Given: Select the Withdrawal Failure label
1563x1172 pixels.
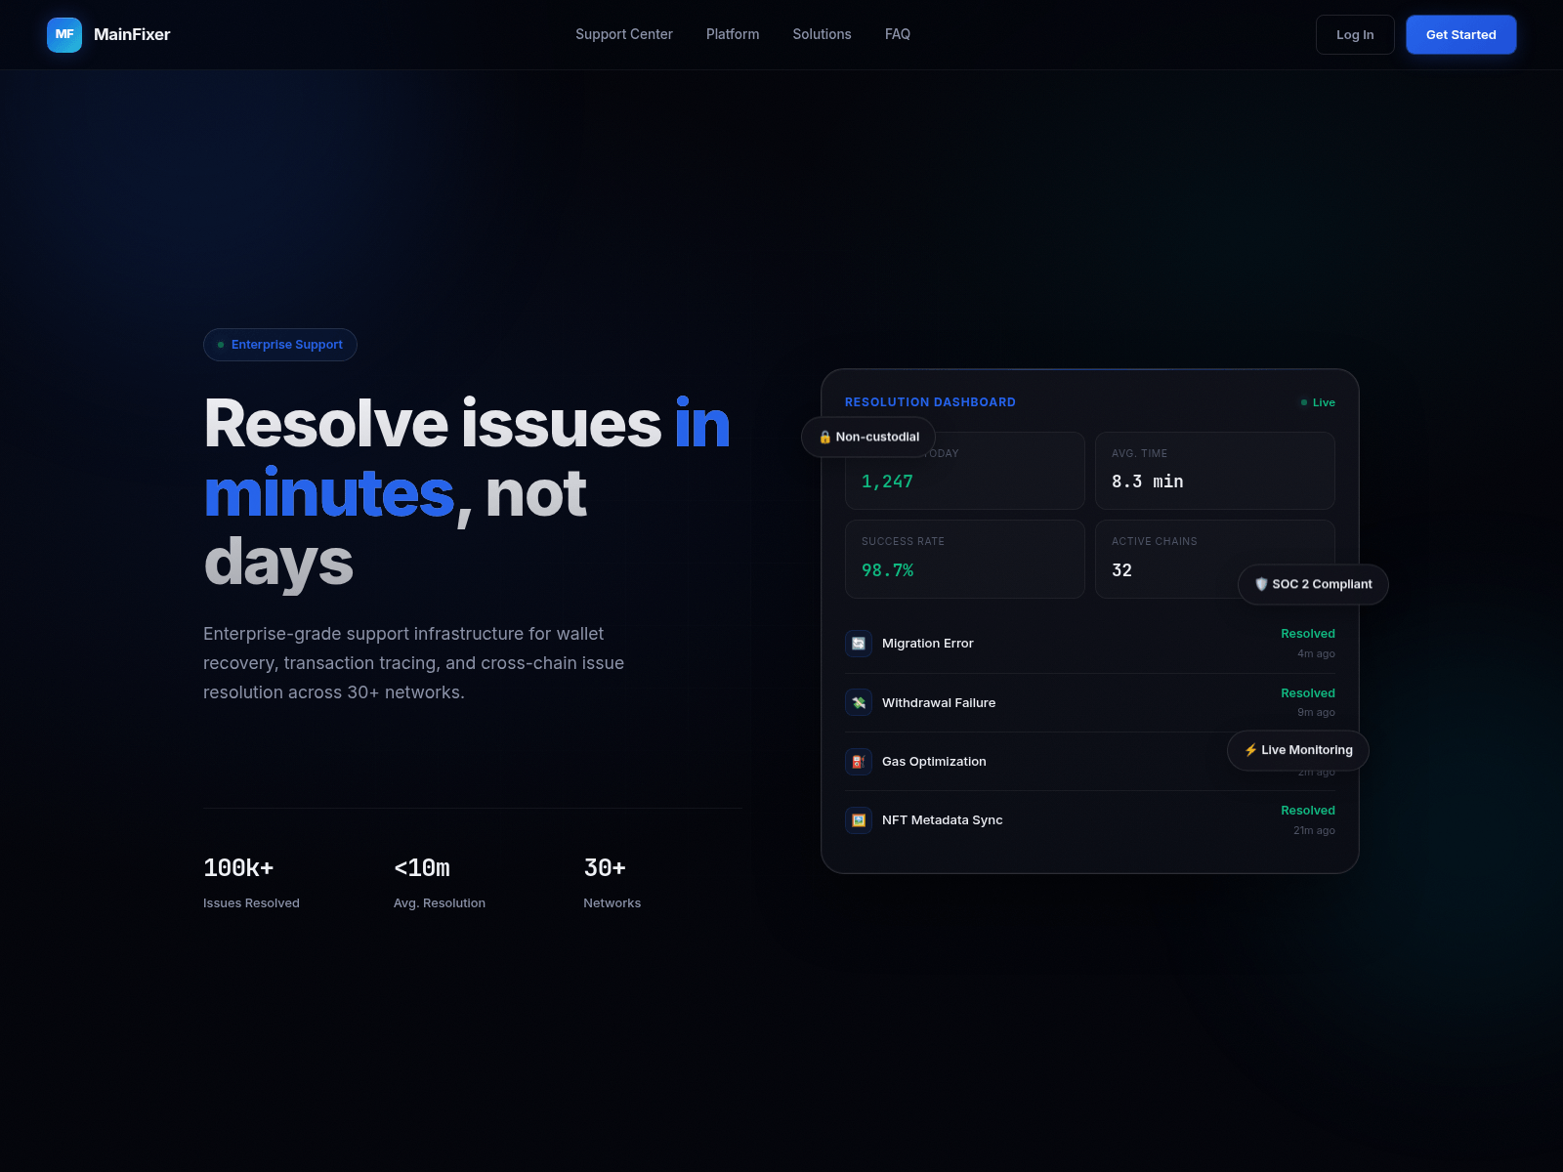Looking at the screenshot, I should [939, 702].
